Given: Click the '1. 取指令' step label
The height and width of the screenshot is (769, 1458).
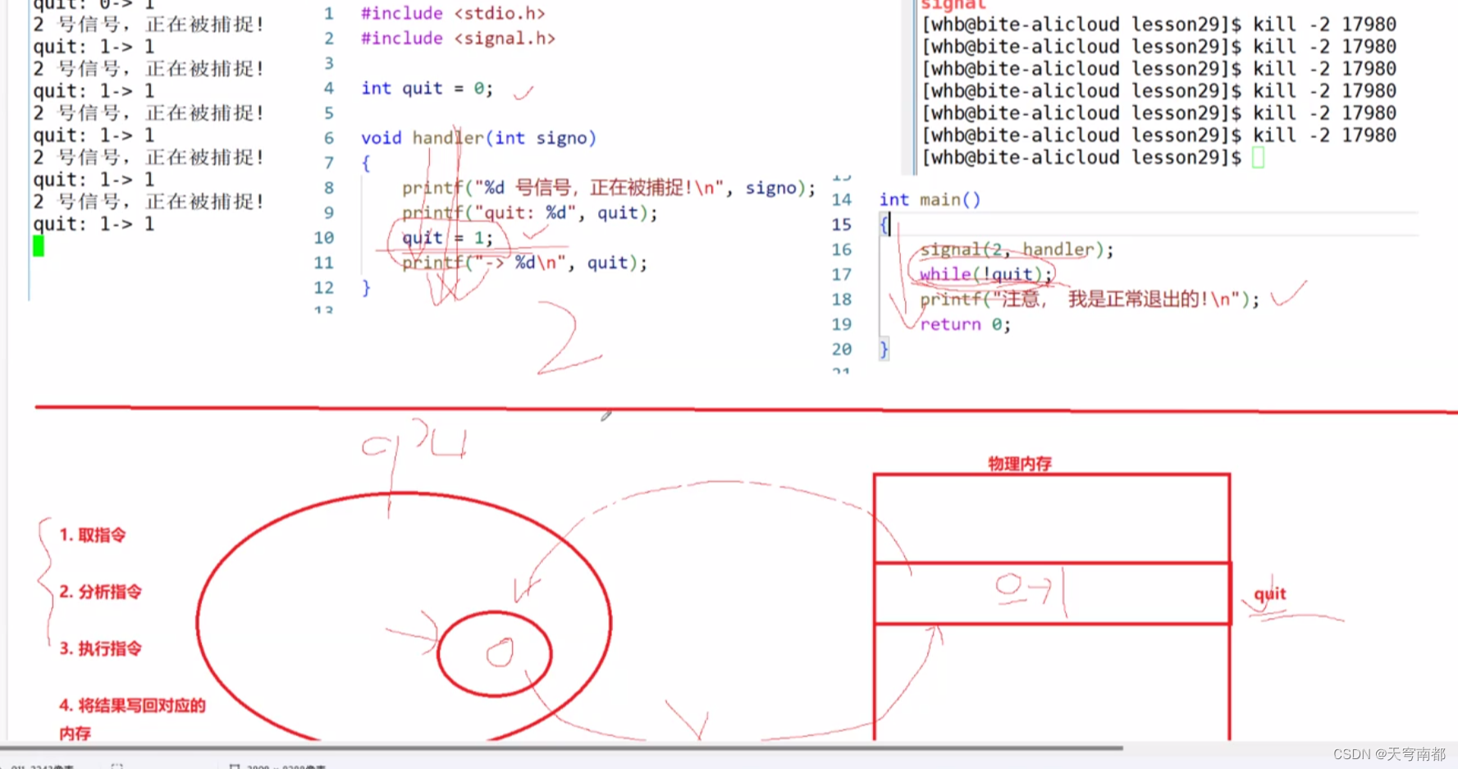Looking at the screenshot, I should tap(93, 535).
